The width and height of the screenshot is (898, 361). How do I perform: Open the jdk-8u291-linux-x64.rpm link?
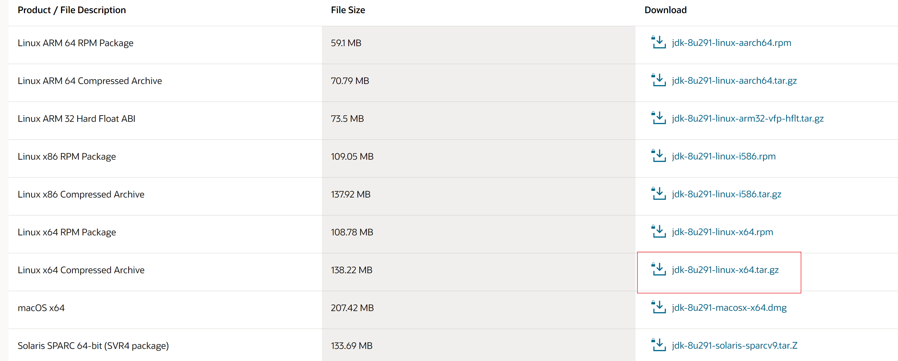point(722,232)
